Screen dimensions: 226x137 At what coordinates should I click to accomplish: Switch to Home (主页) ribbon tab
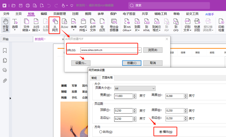(19, 14)
